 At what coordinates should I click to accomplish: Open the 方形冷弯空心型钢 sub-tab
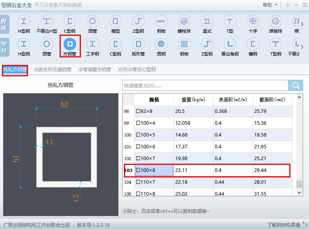click(137, 70)
